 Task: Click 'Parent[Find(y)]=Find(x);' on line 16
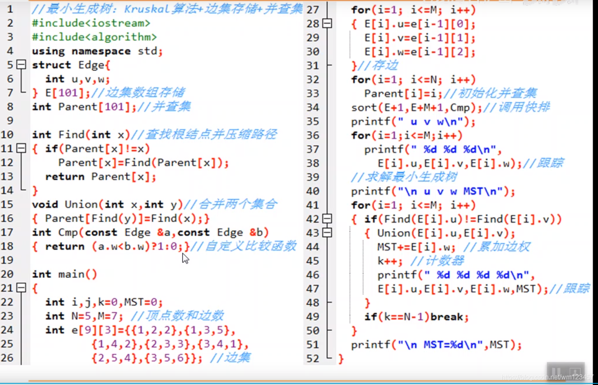[x=124, y=218]
